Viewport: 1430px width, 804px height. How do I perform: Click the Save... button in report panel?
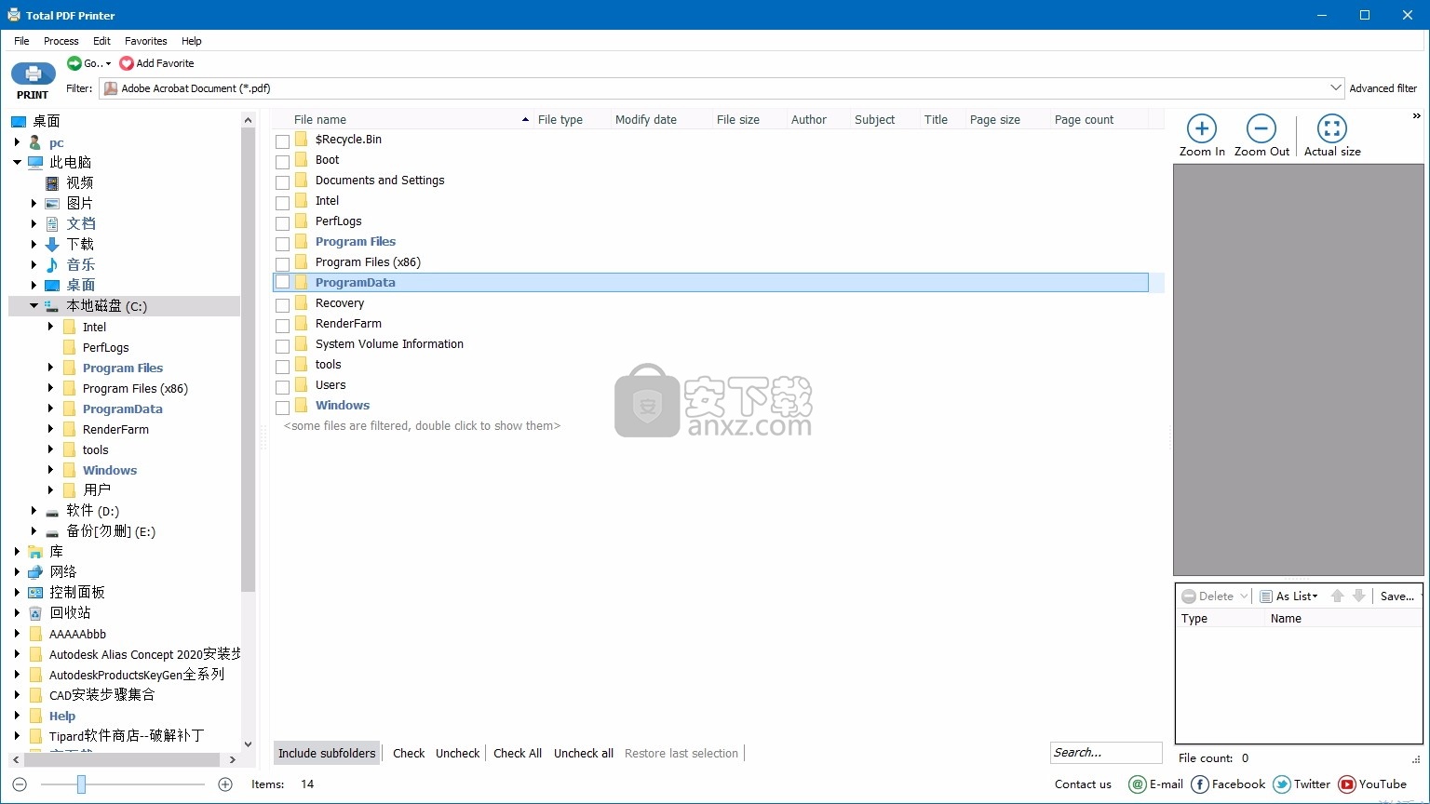[x=1397, y=596]
